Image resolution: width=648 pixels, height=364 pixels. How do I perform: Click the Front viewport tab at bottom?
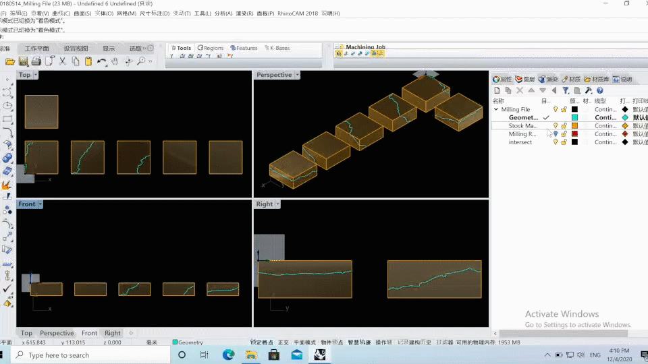coord(89,333)
